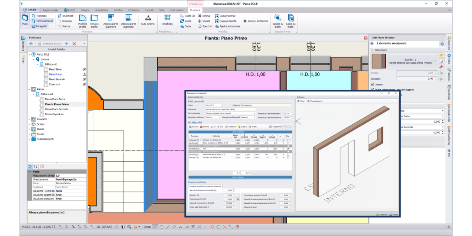Choose the Specchio mirror command
Viewport: 472px width, 236px height.
pyautogui.click(x=205, y=26)
